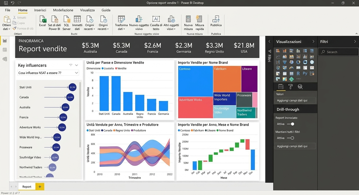
Task: Switch to the Guida ribbon tab
Action: (x=106, y=10)
